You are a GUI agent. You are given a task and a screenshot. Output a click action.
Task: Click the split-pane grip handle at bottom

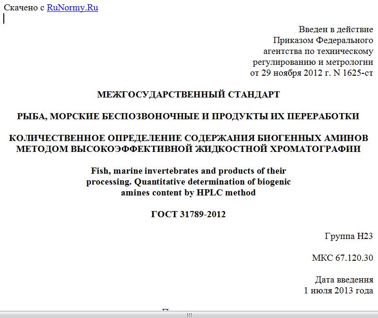click(x=189, y=315)
